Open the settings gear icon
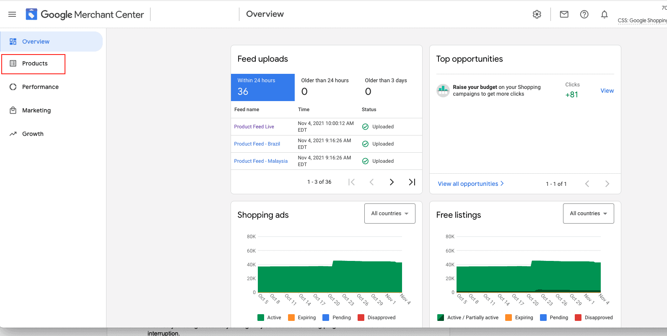 [537, 14]
